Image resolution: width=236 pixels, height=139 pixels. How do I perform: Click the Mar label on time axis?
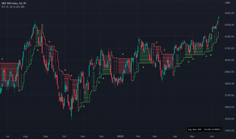point(155,136)
